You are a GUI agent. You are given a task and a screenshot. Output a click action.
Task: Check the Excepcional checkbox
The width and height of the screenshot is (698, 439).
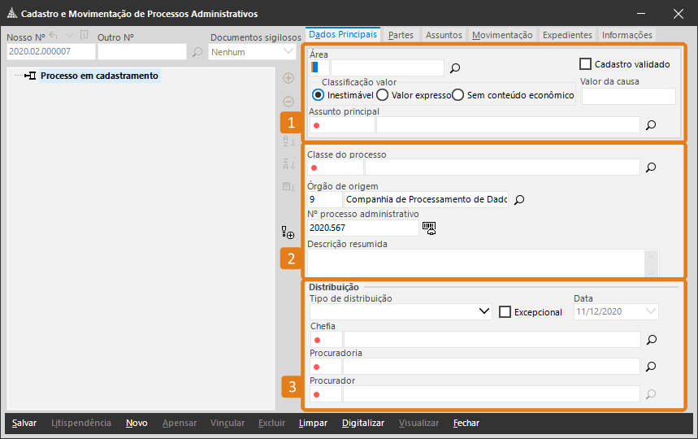pyautogui.click(x=505, y=312)
